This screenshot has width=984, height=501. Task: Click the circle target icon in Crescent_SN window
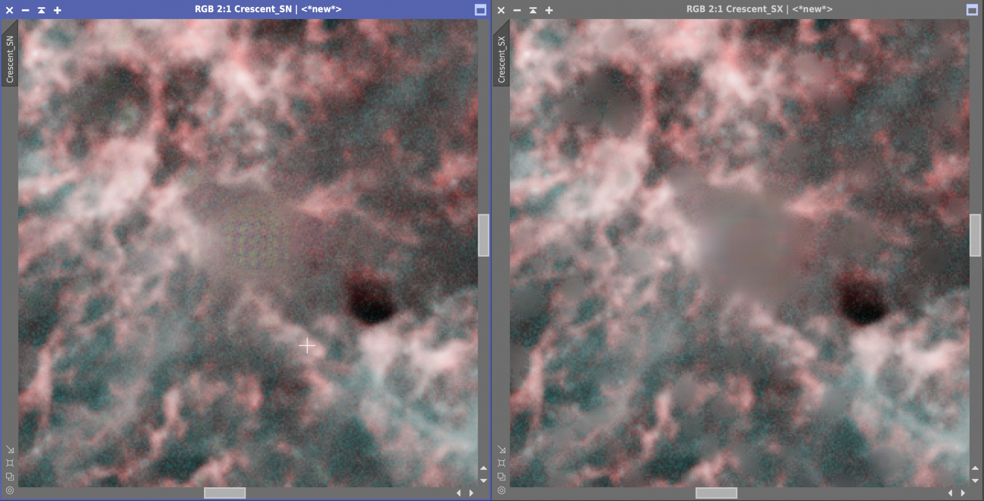point(10,490)
